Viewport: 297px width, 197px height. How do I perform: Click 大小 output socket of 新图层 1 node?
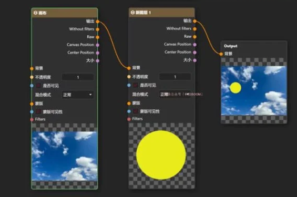coord(194,60)
